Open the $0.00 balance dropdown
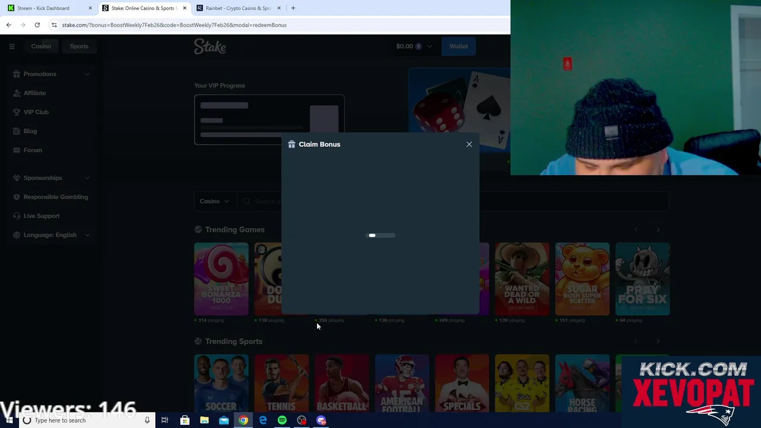761x428 pixels. (414, 46)
